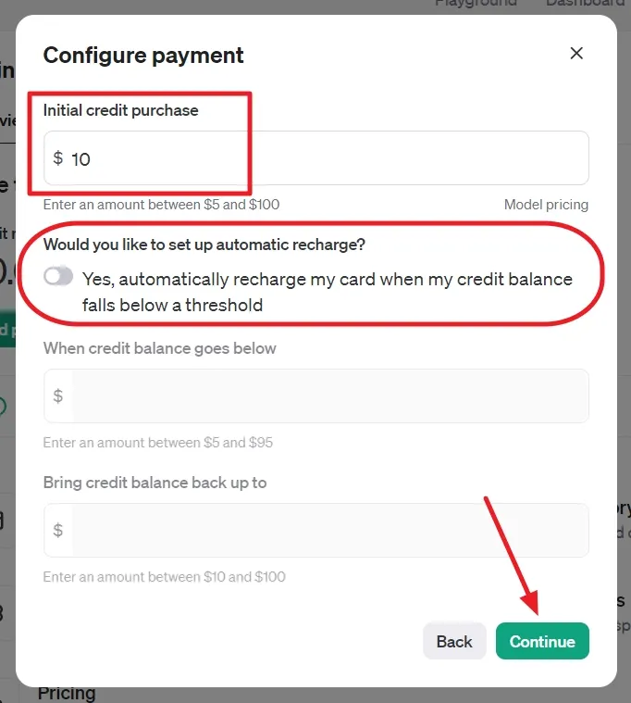This screenshot has height=703, width=631.
Task: Close the Configure payment dialog
Action: [x=576, y=54]
